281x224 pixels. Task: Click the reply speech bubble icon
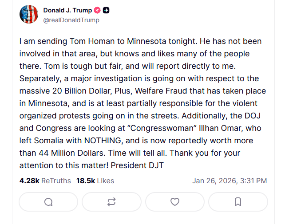[x=48, y=202]
